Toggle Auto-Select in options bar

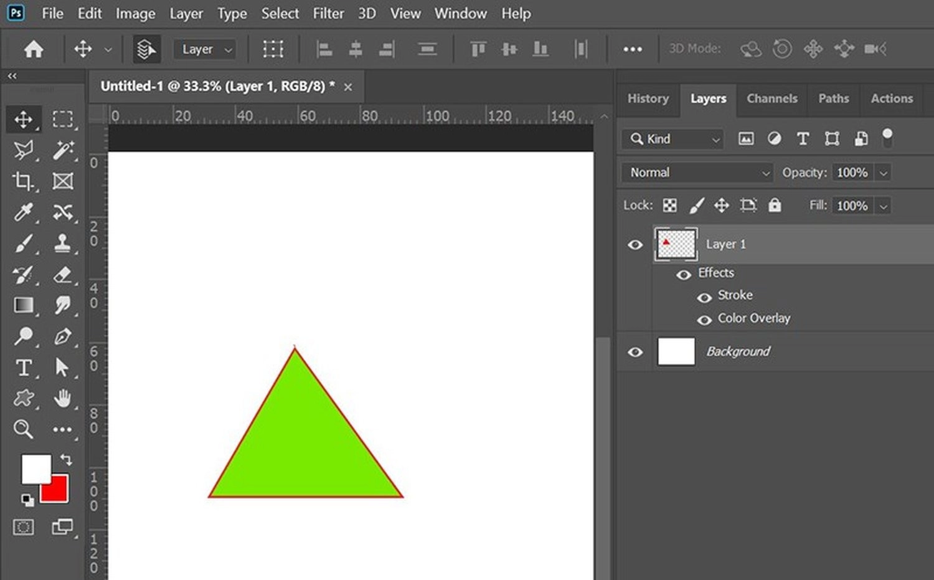pos(146,49)
